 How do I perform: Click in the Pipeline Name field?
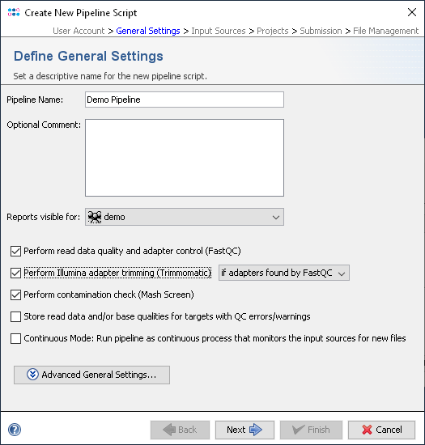pyautogui.click(x=185, y=100)
